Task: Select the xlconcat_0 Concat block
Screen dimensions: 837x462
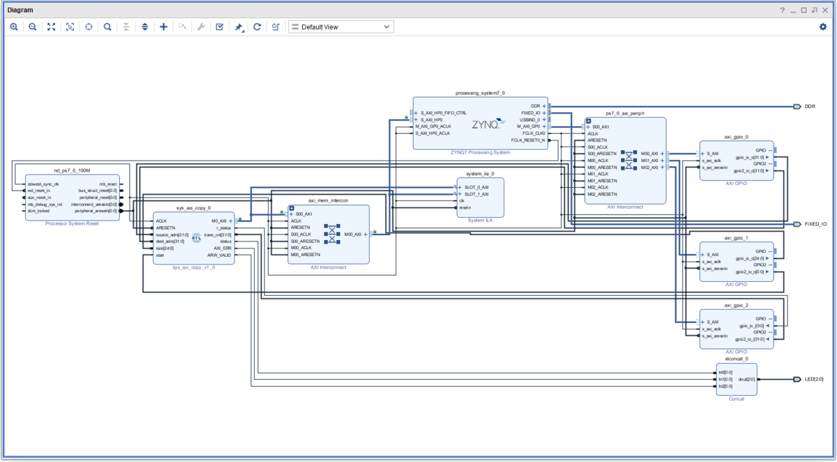Action: 737,379
